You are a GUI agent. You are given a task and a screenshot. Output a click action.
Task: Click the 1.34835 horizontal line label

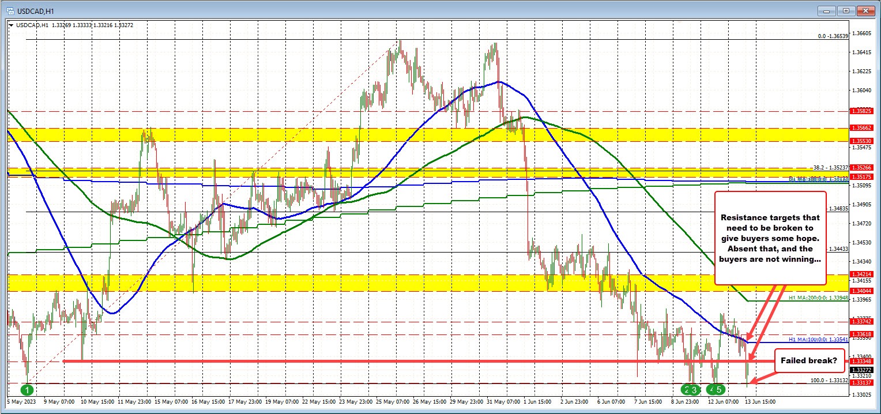click(x=839, y=209)
